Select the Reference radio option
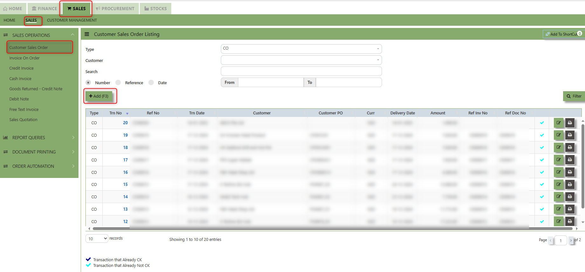 [x=118, y=83]
